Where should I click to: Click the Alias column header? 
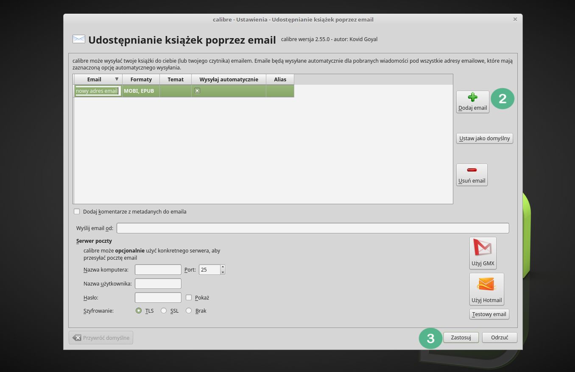(x=280, y=79)
